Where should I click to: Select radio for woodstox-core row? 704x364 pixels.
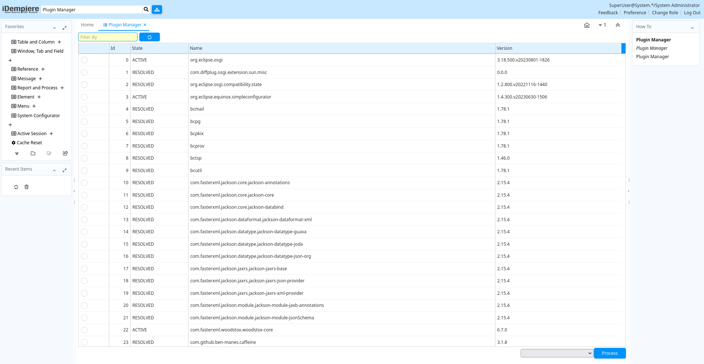click(x=84, y=330)
